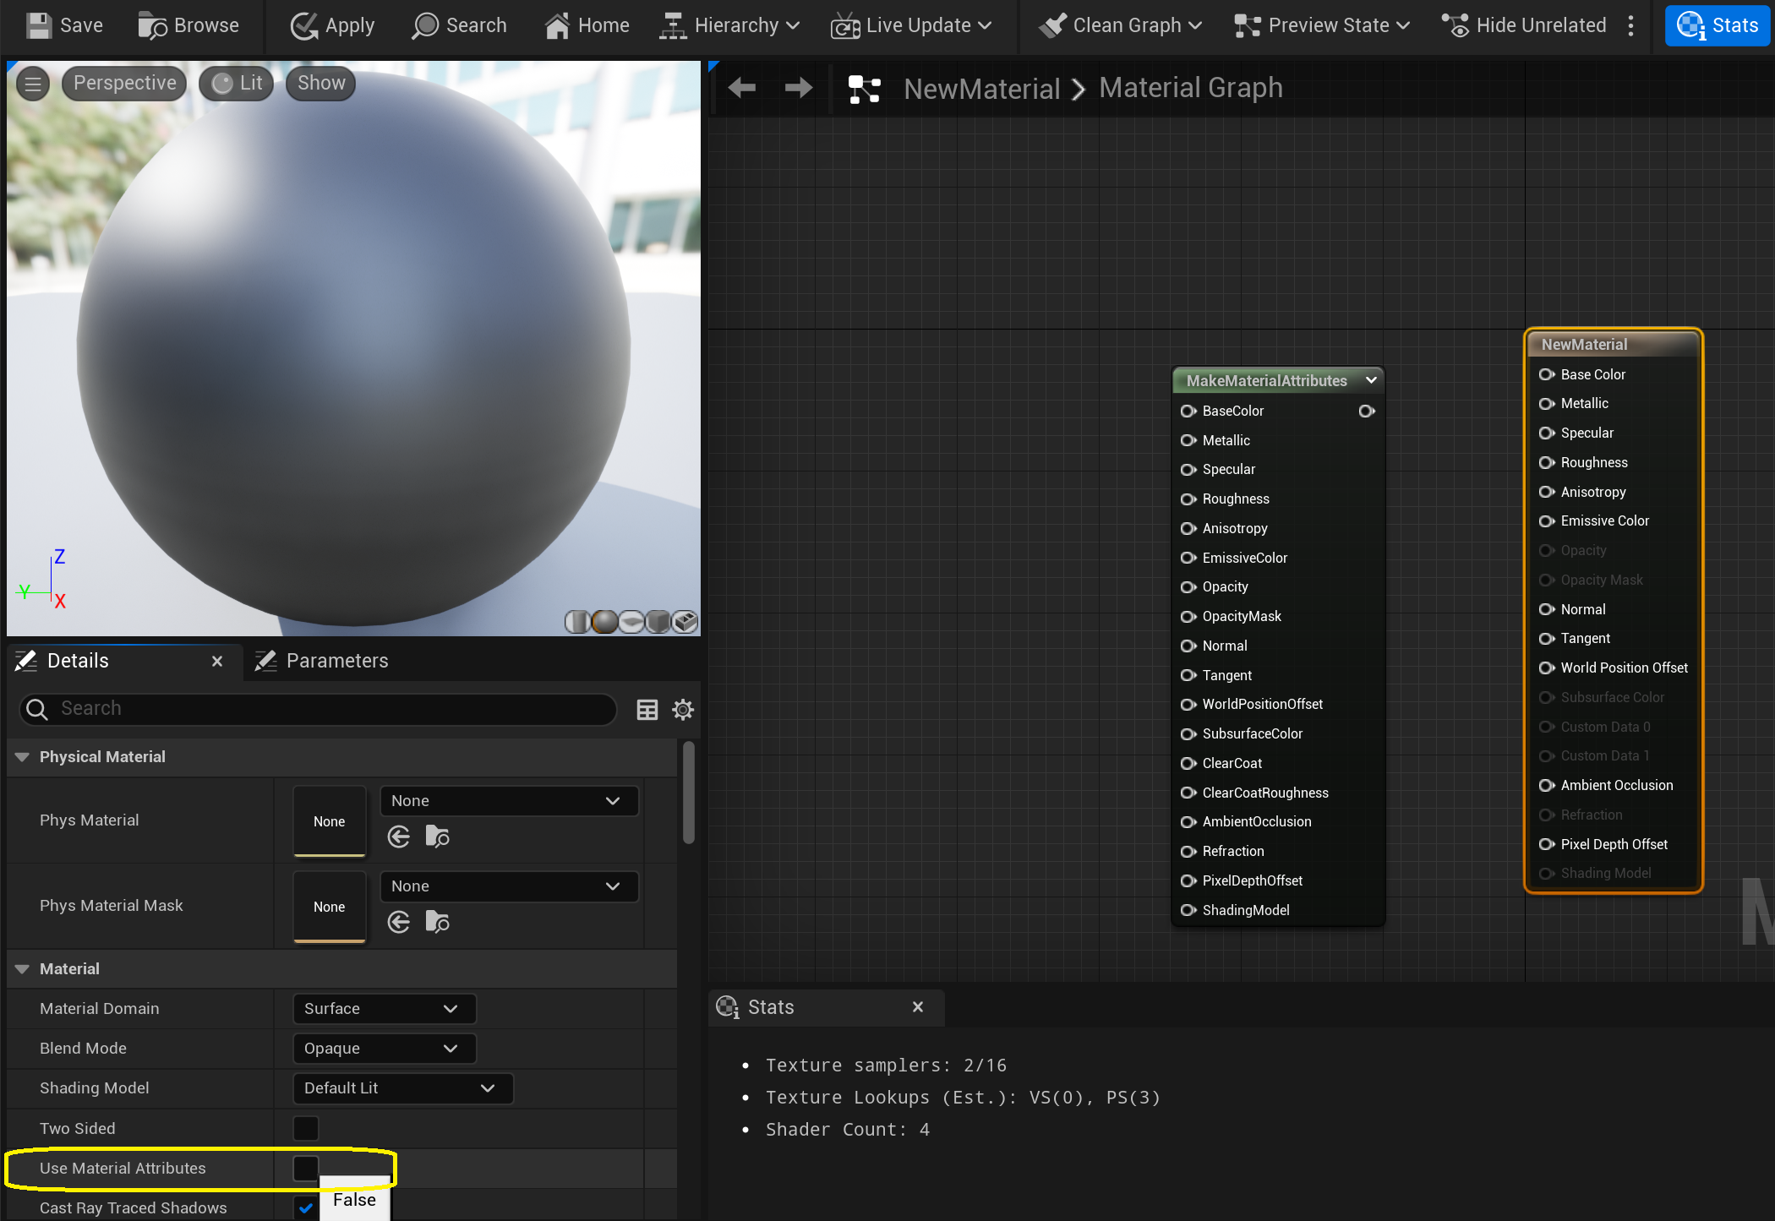Toggle the Two Sided checkbox
The height and width of the screenshot is (1221, 1775).
coord(305,1128)
